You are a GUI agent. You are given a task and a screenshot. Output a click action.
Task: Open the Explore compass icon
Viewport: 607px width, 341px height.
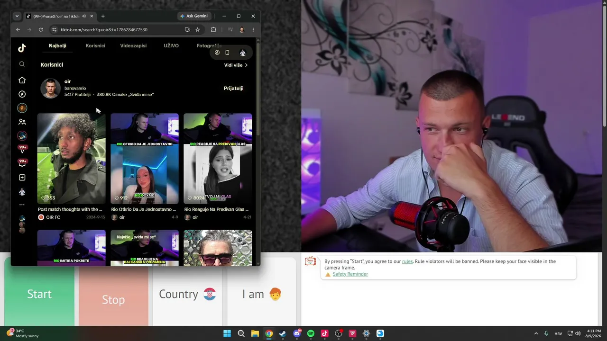tap(22, 94)
